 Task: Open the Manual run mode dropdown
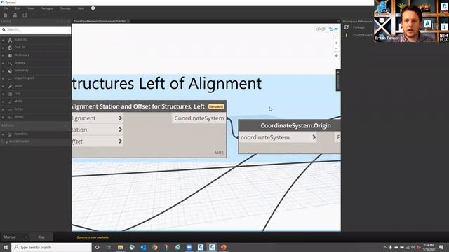(15, 237)
